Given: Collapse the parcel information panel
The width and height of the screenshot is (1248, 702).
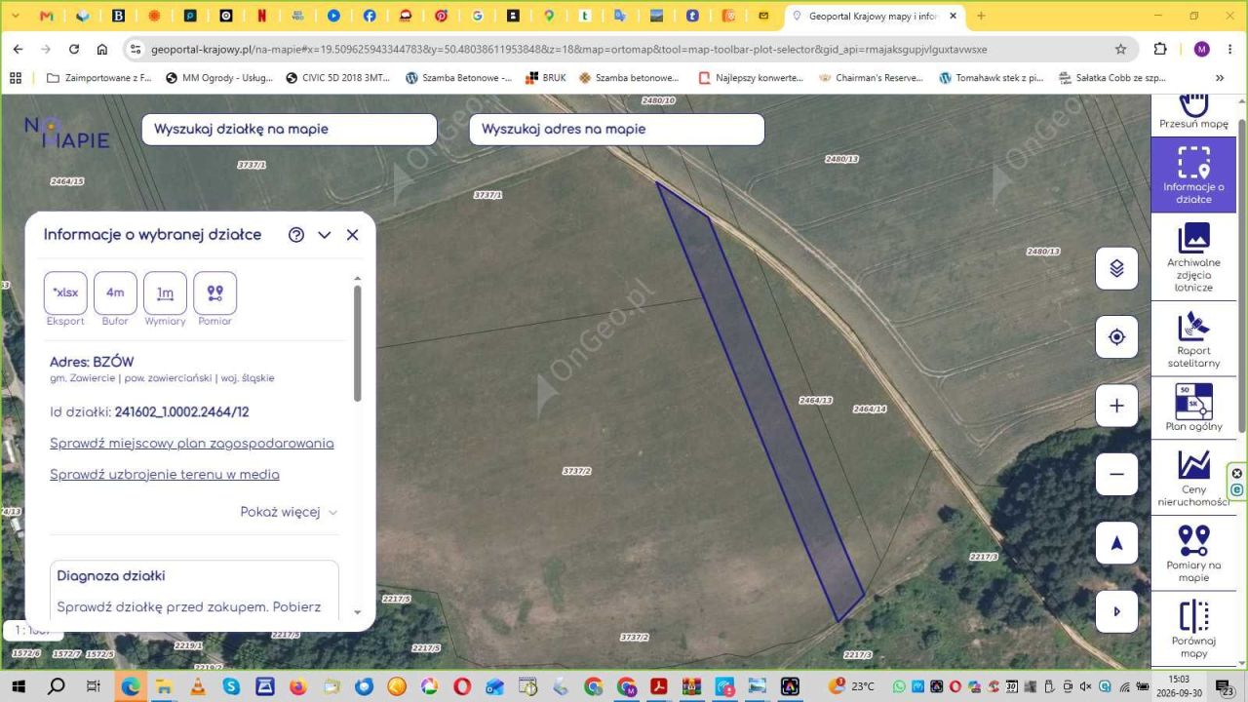Looking at the screenshot, I should tap(325, 235).
